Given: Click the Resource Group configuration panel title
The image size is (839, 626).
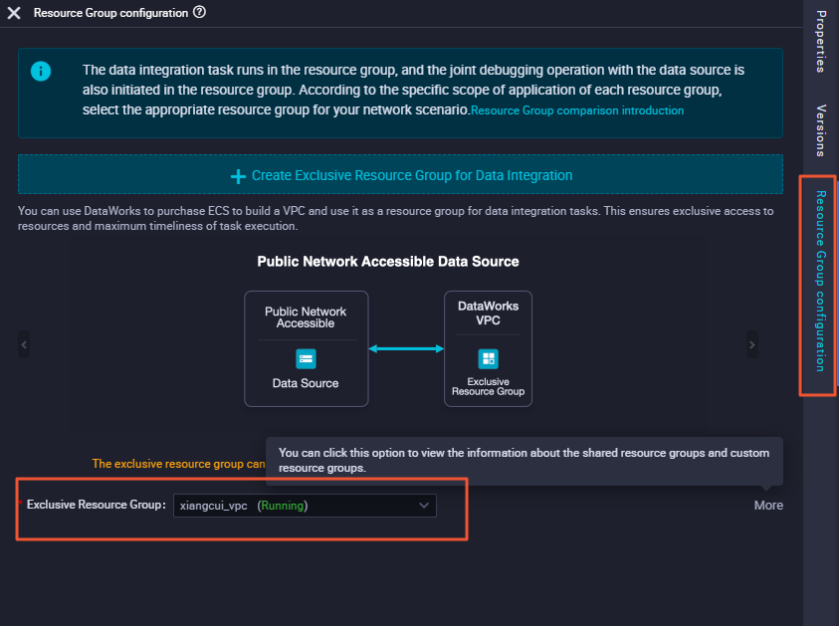Looking at the screenshot, I should [x=110, y=13].
